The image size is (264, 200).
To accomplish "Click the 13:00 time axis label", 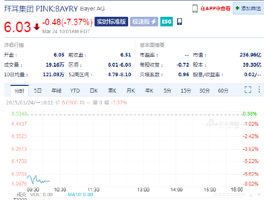I will tap(143, 190).
